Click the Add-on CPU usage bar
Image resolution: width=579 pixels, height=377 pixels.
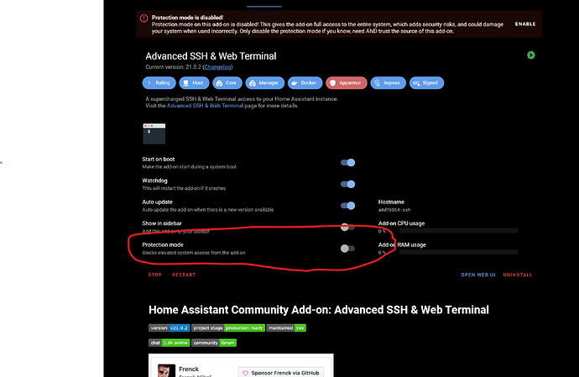458,231
